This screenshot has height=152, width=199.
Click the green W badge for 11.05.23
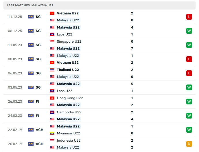coord(189,45)
